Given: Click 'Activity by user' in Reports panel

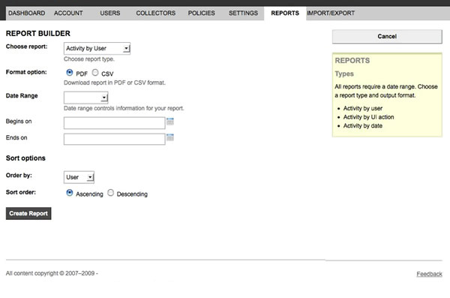Looking at the screenshot, I should click(363, 109).
